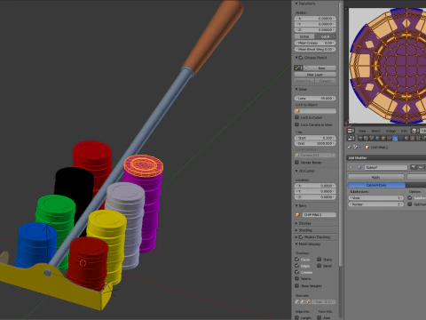
Task: Collapse the Item panel
Action: [296, 205]
